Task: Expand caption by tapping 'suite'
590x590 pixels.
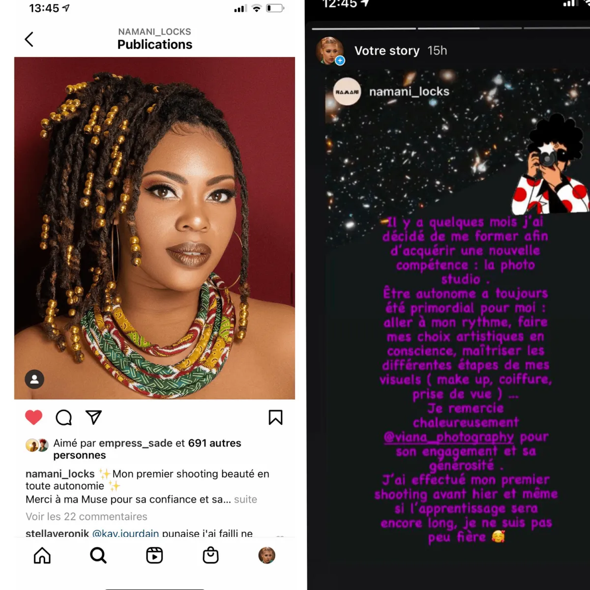Action: [245, 500]
